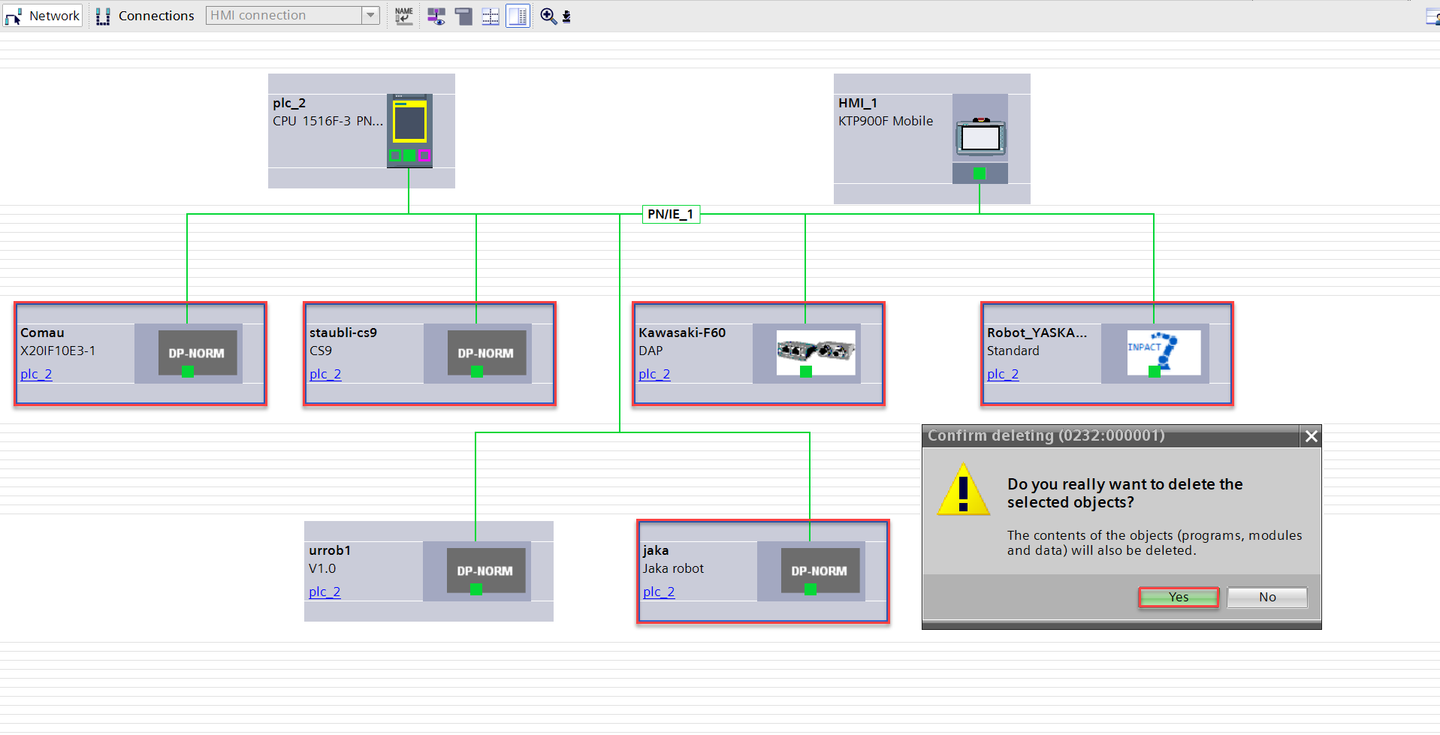
Task: Open plc_2 link on staubli-cs9 device
Action: (x=325, y=374)
